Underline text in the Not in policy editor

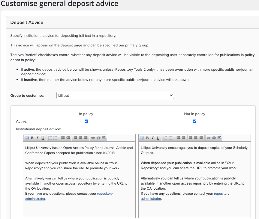point(158,138)
